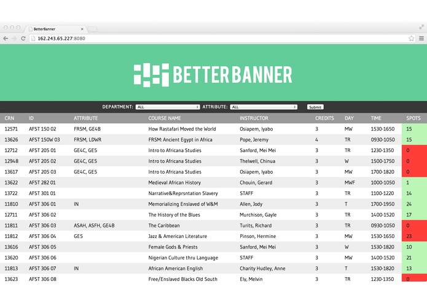Click Free/Enslaved Blacks Old South

[182, 279]
